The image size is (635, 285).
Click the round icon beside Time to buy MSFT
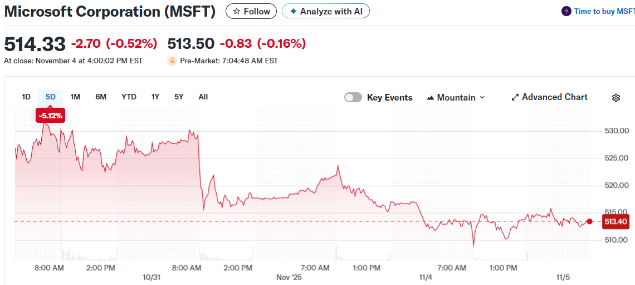click(566, 11)
